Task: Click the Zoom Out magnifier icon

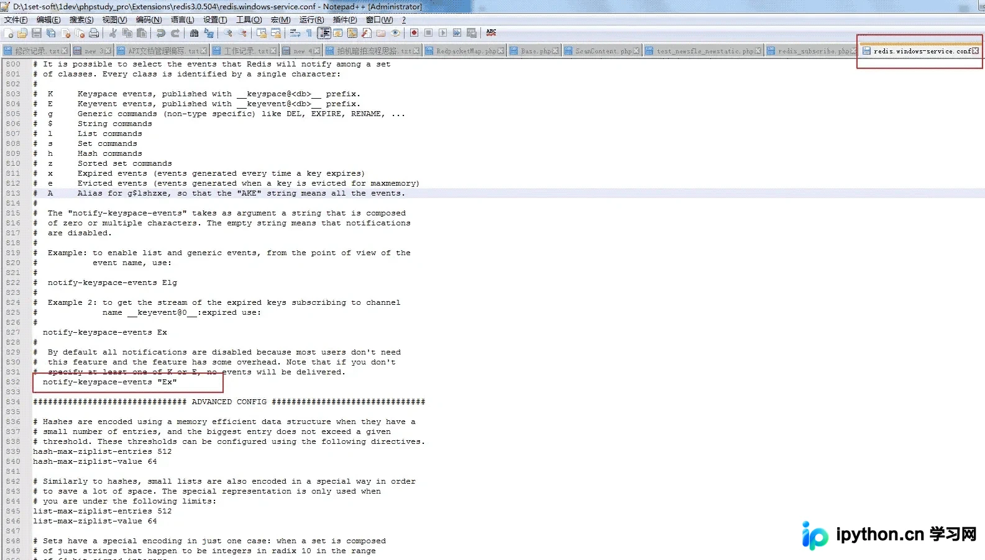Action: [242, 33]
